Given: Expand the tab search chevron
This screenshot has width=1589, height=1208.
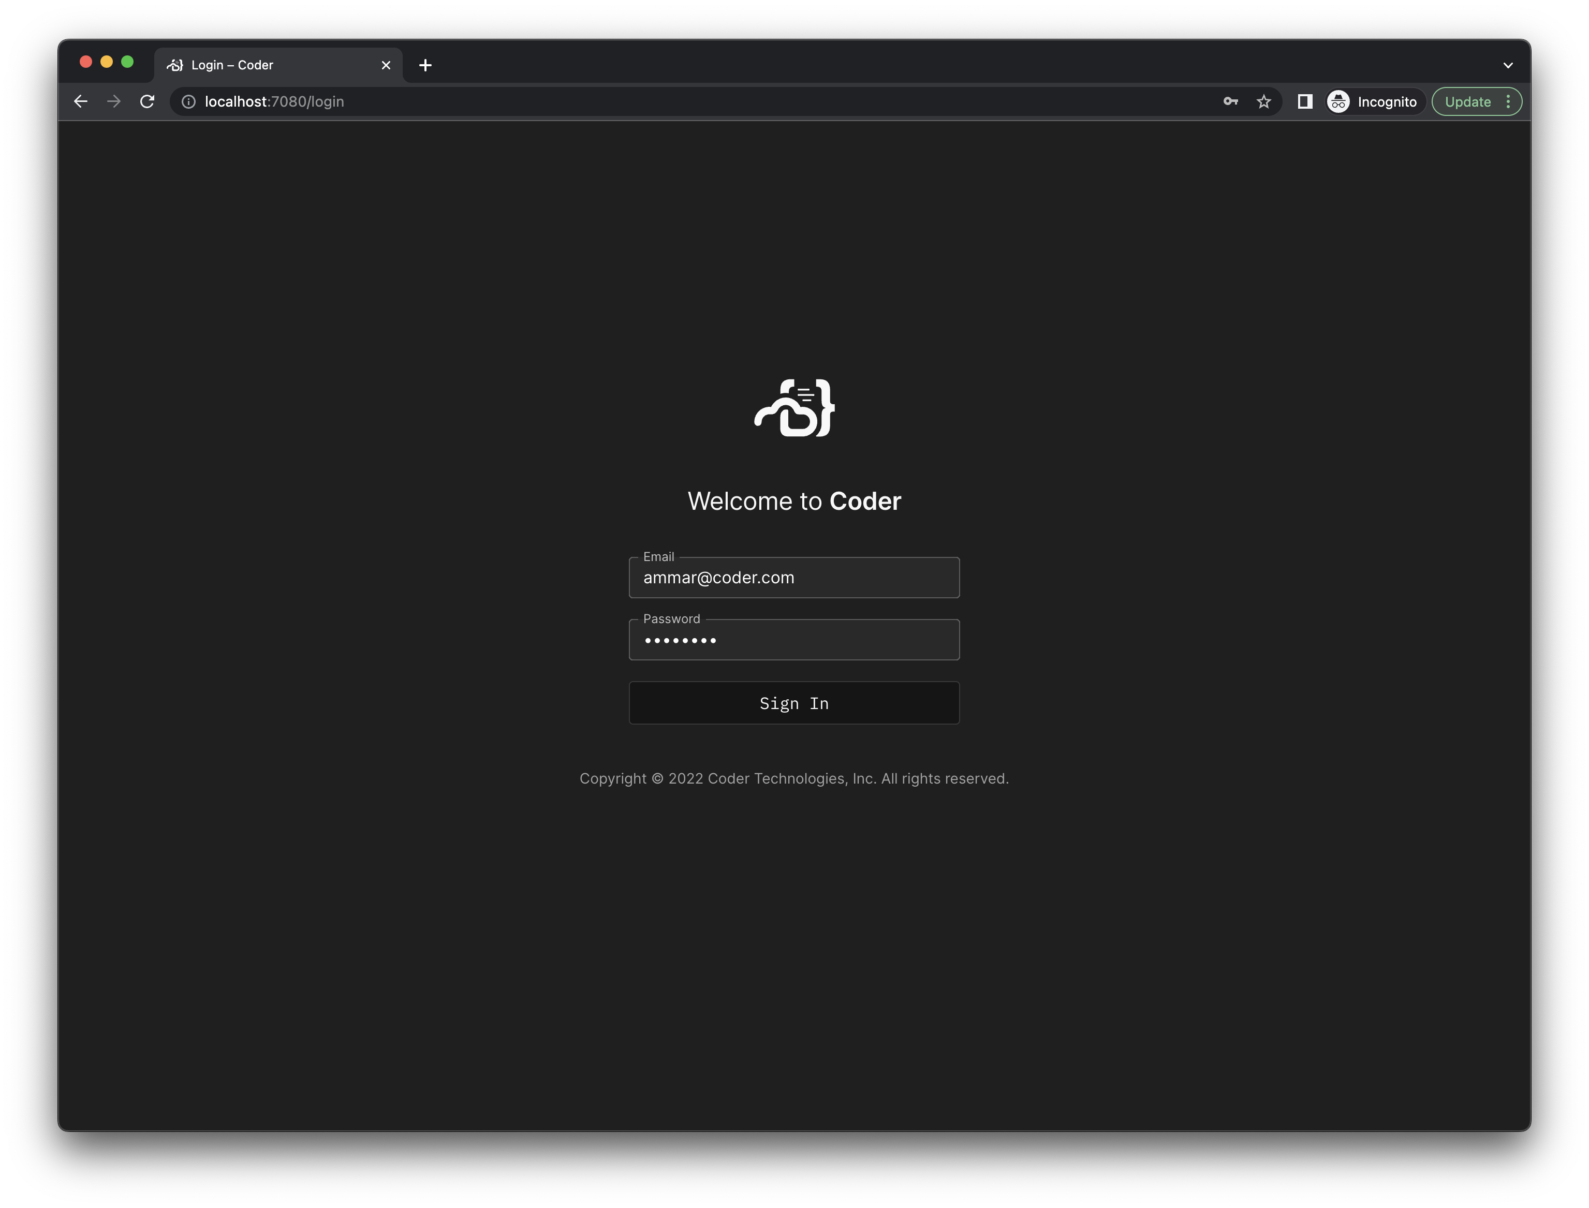Looking at the screenshot, I should pyautogui.click(x=1508, y=65).
